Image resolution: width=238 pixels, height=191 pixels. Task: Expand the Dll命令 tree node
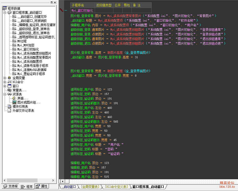point(5,82)
